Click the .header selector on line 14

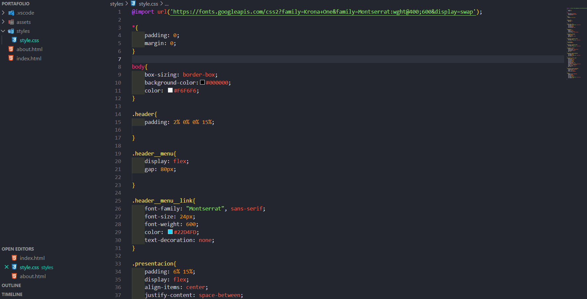(143, 114)
